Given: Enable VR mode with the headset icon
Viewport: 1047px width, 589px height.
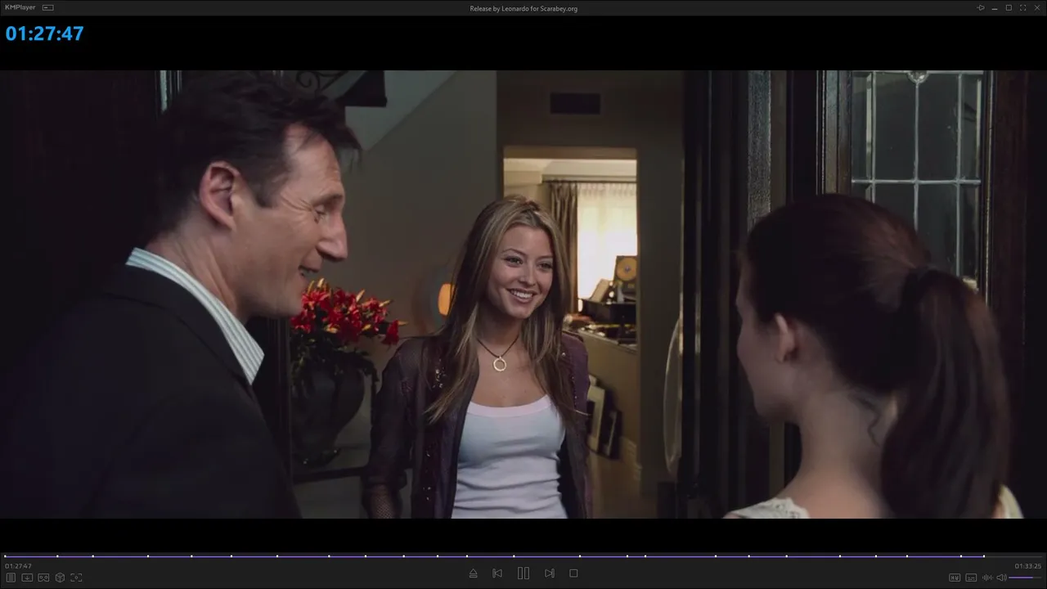Looking at the screenshot, I should 43,578.
